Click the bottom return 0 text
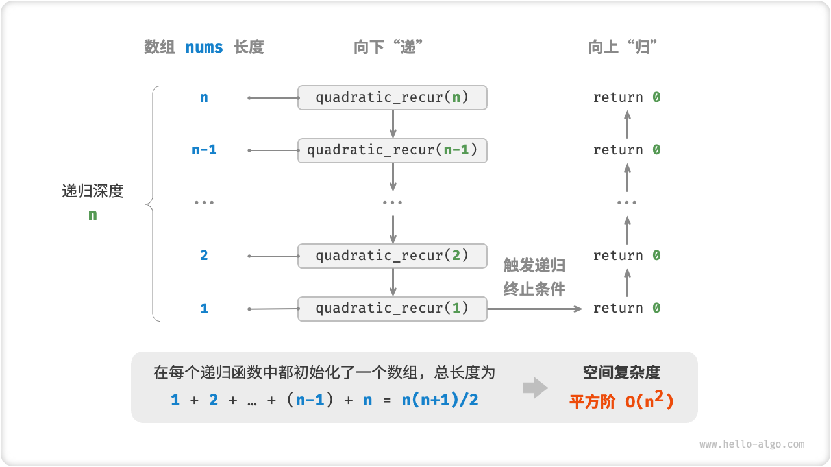The height and width of the screenshot is (467, 831). (626, 308)
